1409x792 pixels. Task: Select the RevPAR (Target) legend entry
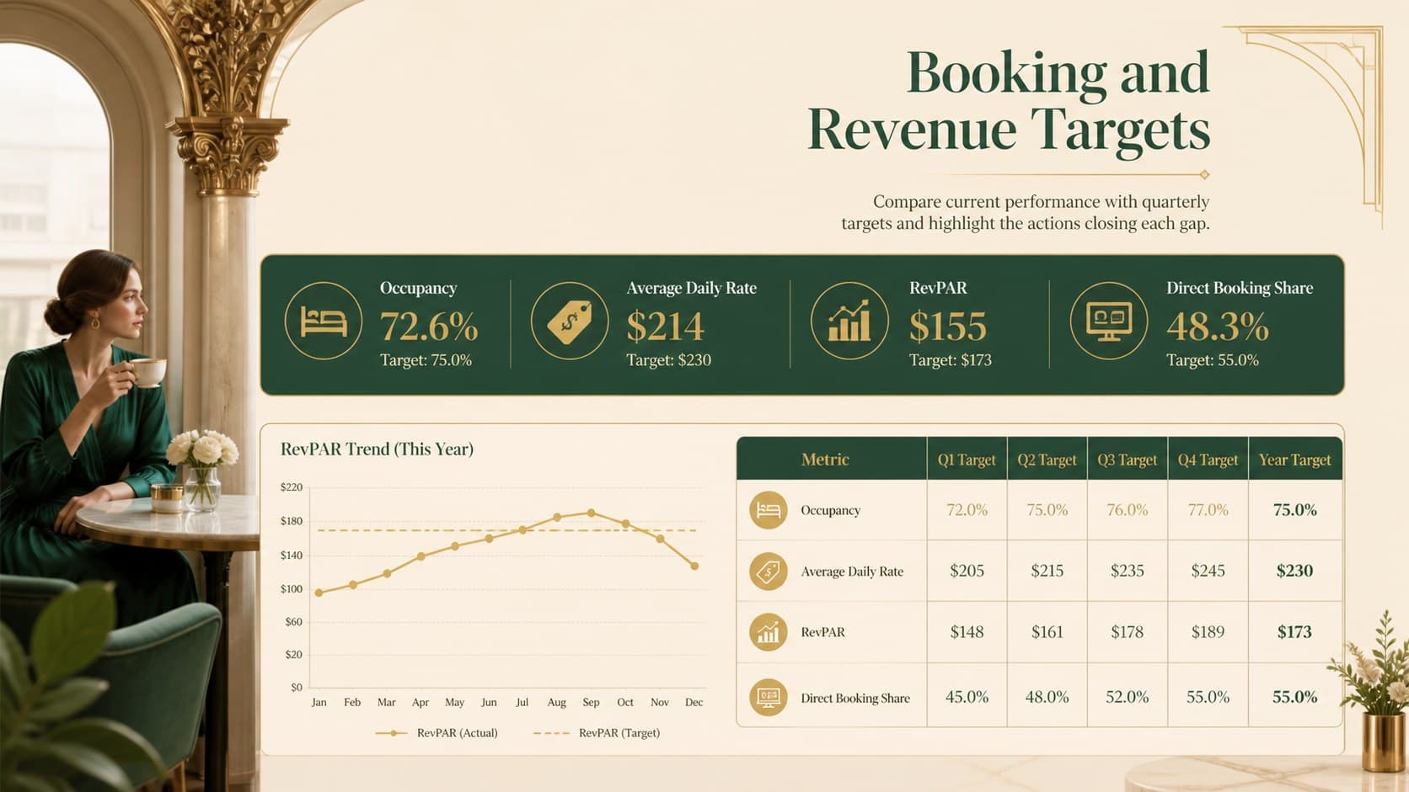pos(597,733)
